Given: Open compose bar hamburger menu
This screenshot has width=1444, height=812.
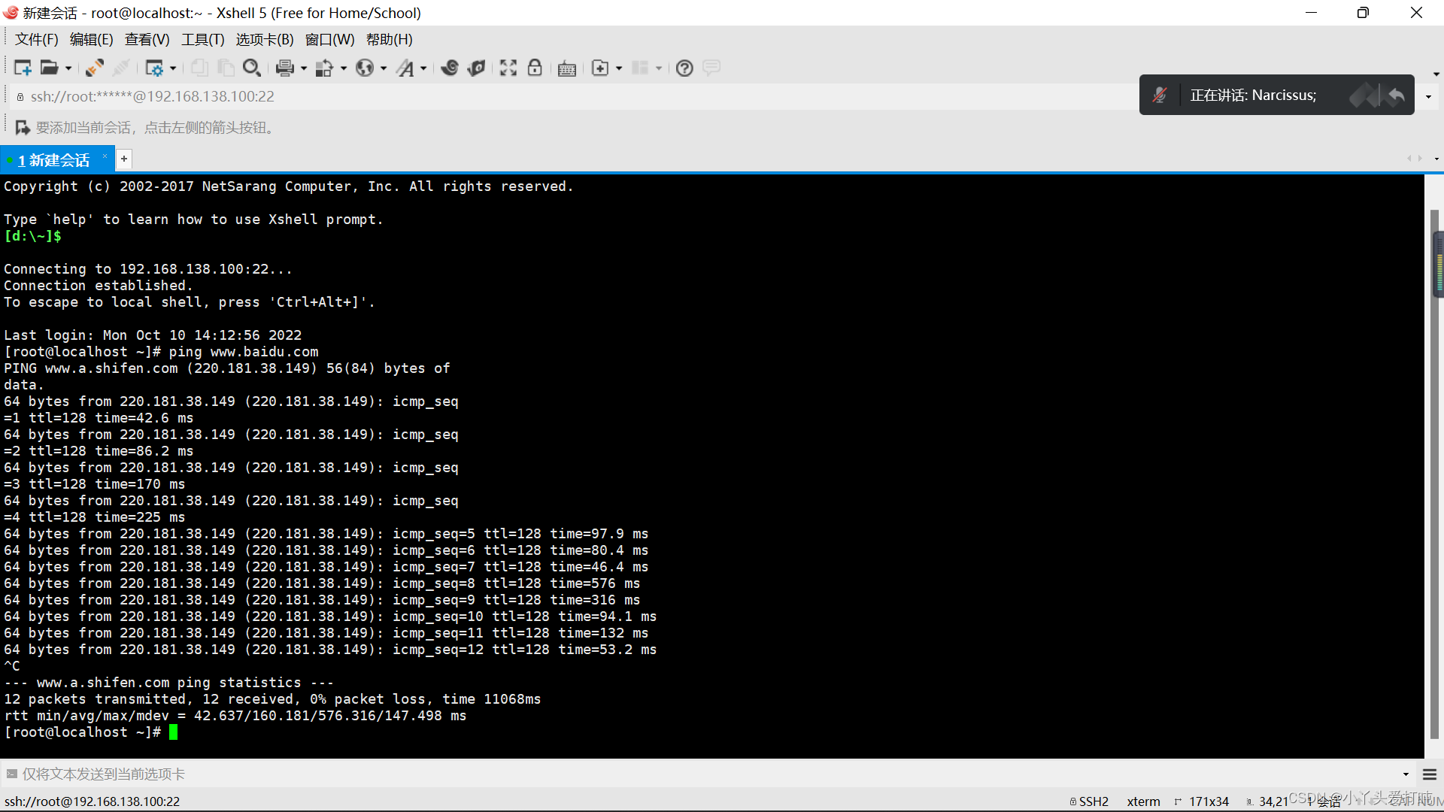Looking at the screenshot, I should tap(1430, 774).
